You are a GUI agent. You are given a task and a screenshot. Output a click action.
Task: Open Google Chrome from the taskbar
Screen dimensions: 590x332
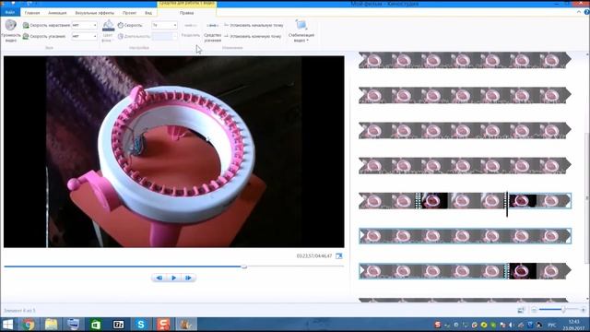tap(29, 324)
